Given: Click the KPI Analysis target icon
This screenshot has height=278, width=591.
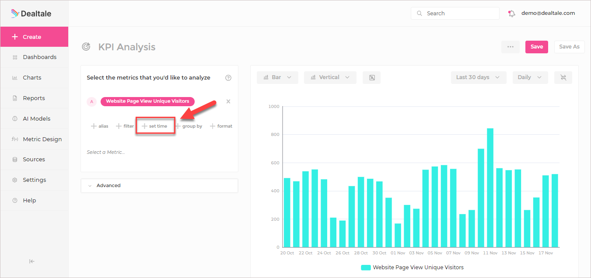Looking at the screenshot, I should coord(86,47).
